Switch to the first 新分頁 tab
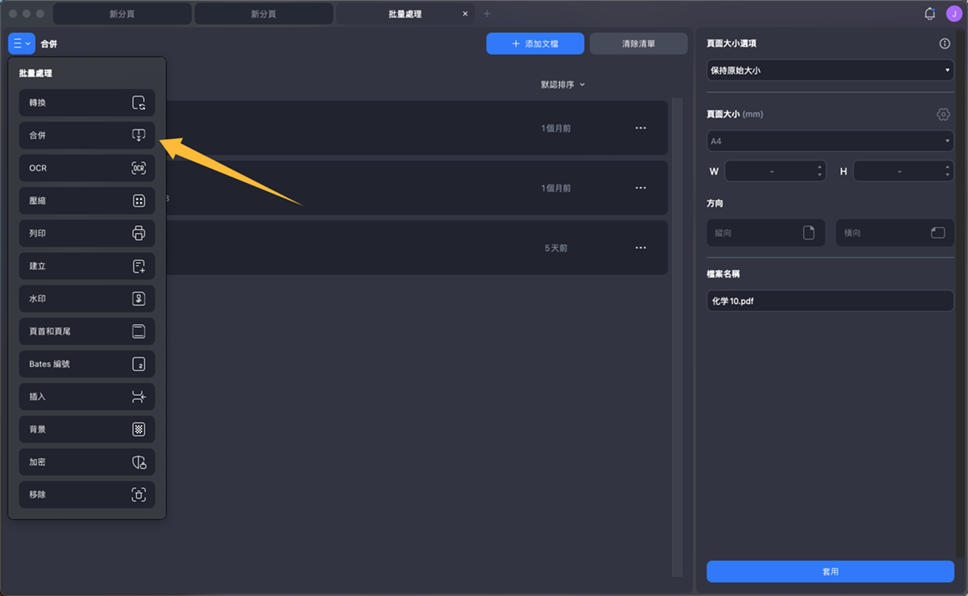Image resolution: width=968 pixels, height=596 pixels. (122, 14)
